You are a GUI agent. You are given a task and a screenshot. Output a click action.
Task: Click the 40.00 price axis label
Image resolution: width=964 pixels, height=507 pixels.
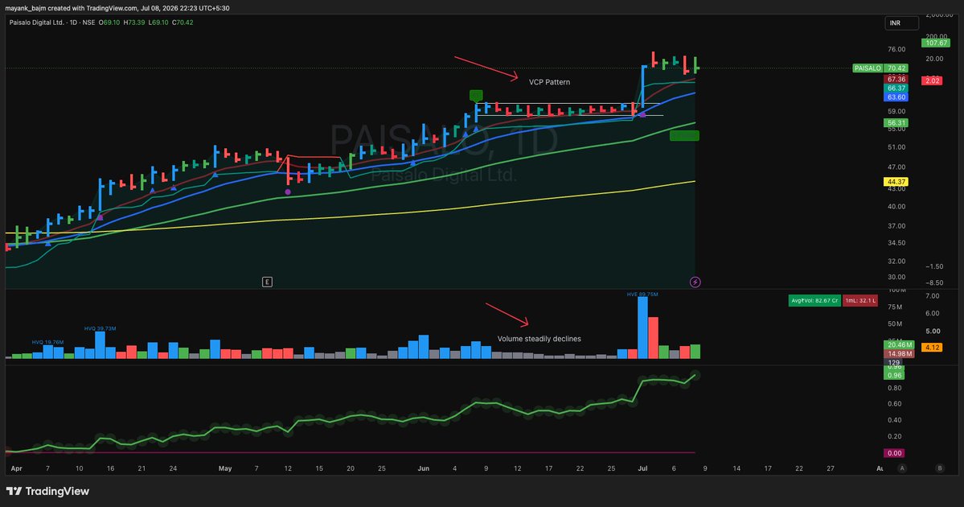(x=896, y=207)
